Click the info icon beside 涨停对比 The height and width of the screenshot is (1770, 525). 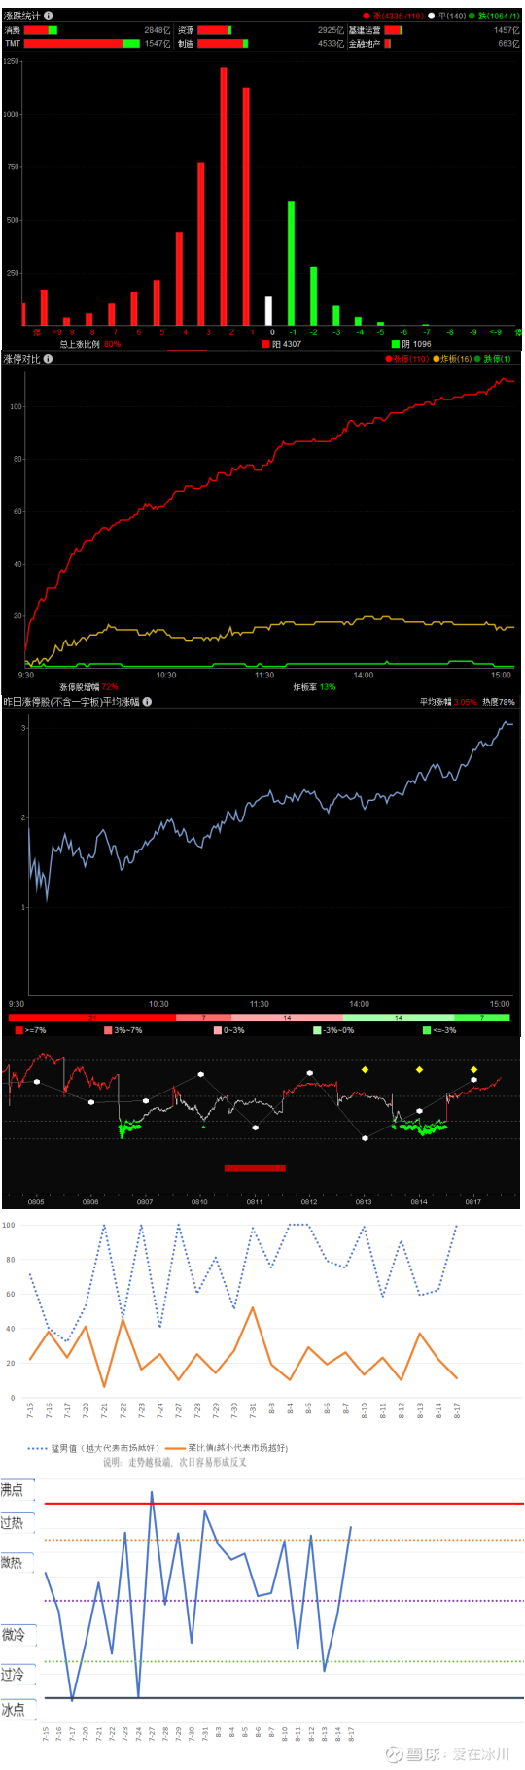pos(48,359)
